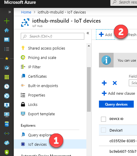137x156 pixels.
Task: Toggle the select-all DEVICE ID checkbox
Action: point(103,119)
